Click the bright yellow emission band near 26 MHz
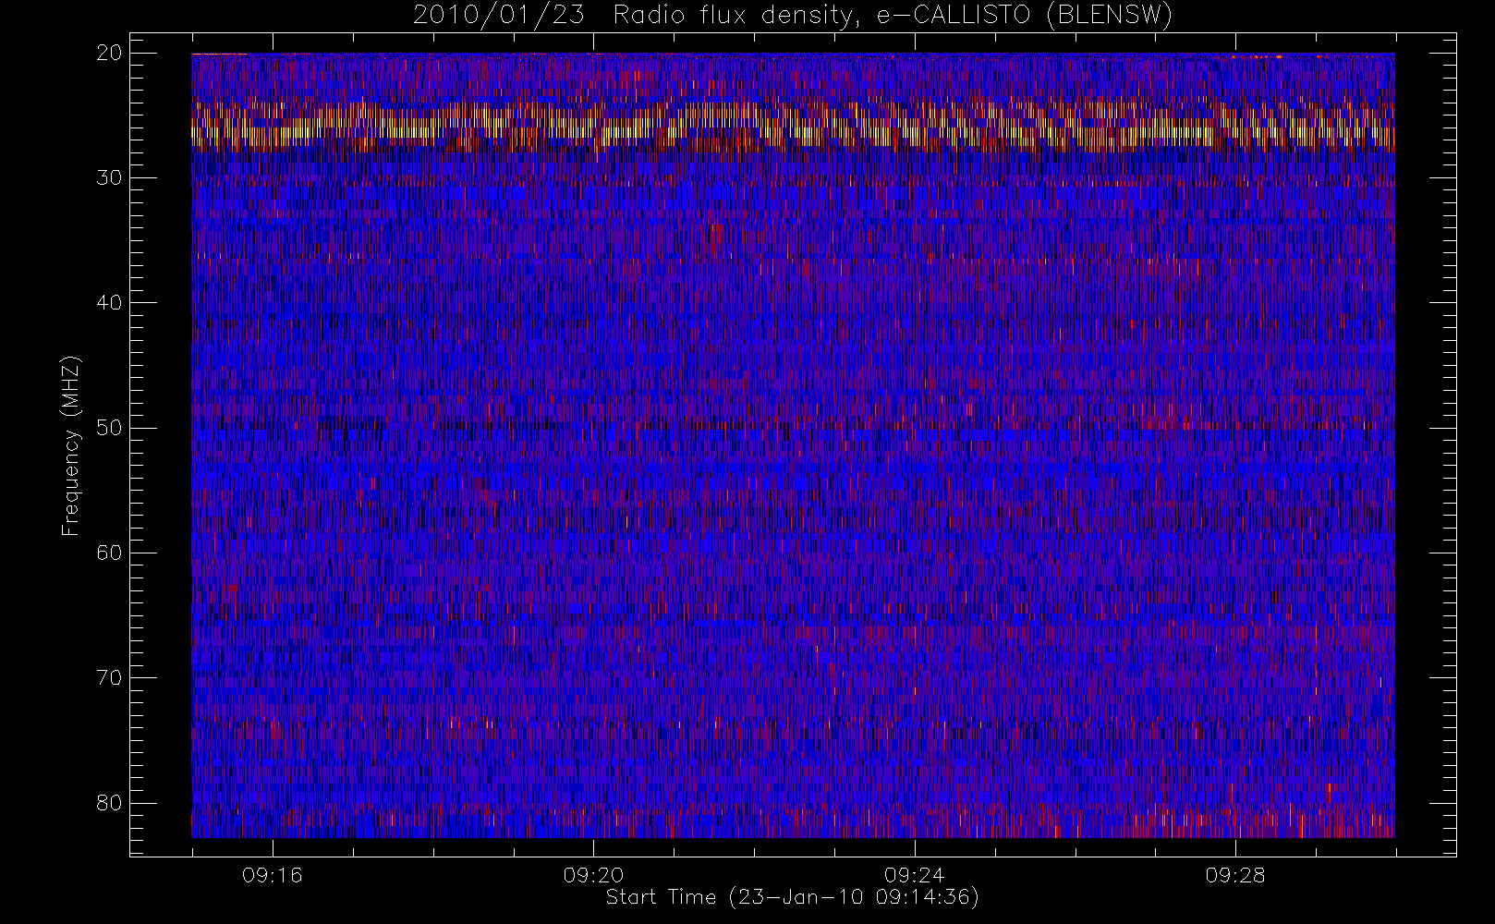The height and width of the screenshot is (924, 1495). tap(793, 128)
